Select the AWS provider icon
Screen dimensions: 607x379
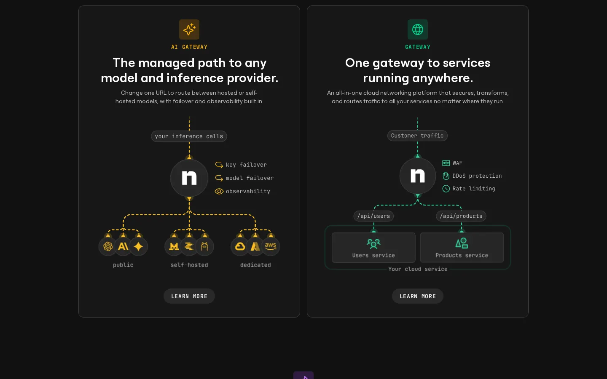pyautogui.click(x=271, y=246)
